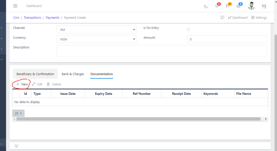Collapse the bottom panel using the double chevron

(x=16, y=146)
